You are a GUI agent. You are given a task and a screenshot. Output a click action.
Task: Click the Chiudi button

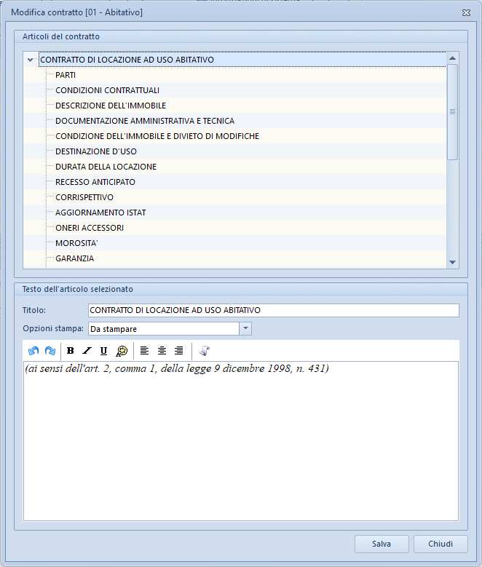[440, 544]
